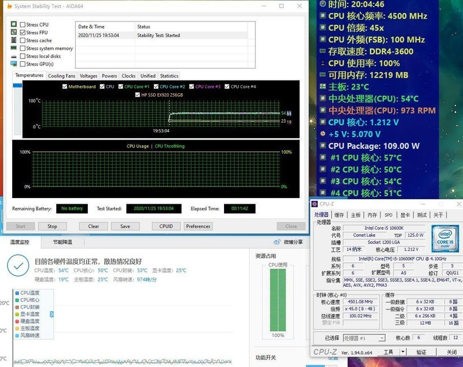Click the green color dot next to CPU核心
This screenshot has width=463, height=367.
(17, 300)
